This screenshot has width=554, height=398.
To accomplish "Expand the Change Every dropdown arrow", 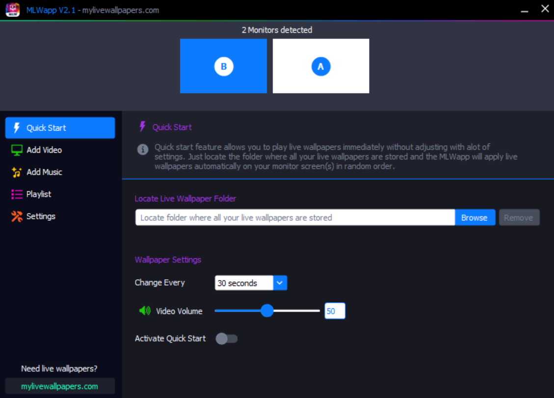I will tap(280, 283).
